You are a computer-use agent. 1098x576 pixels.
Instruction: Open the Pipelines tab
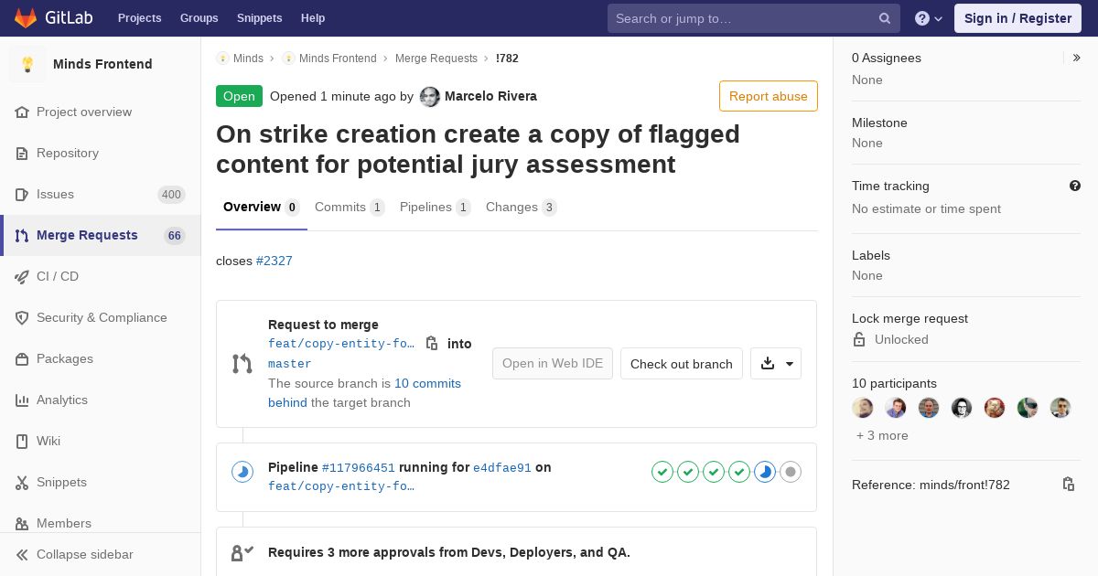pyautogui.click(x=435, y=208)
